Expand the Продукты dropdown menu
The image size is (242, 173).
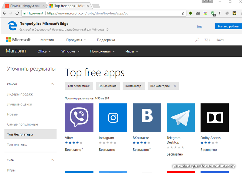click(x=76, y=40)
